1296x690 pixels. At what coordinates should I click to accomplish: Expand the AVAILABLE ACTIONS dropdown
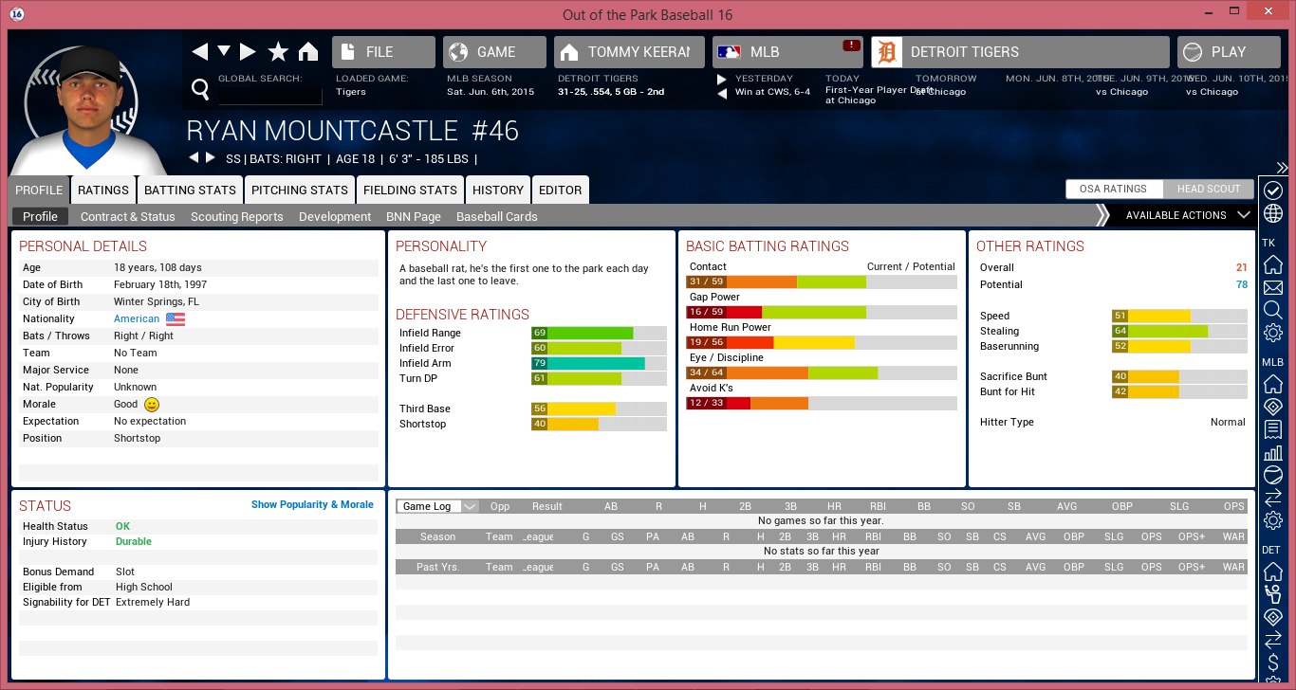coord(1188,215)
